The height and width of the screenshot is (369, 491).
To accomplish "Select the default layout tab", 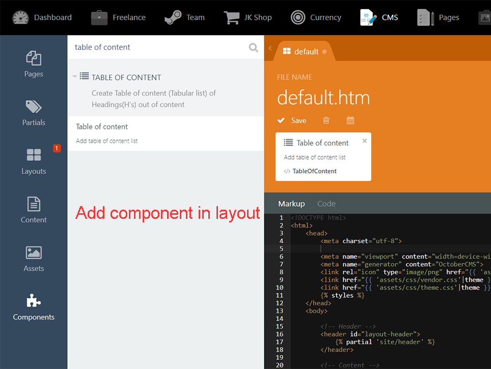I will click(305, 51).
